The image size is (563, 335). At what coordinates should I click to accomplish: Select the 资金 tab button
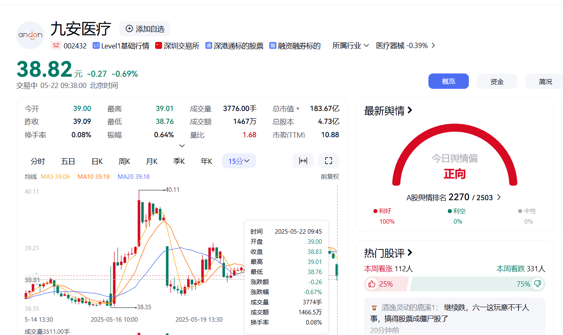[x=497, y=81]
